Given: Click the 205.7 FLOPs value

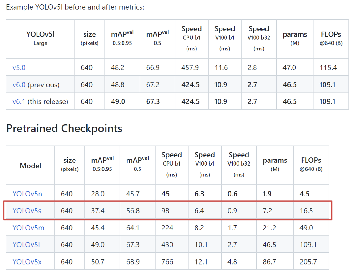Looking at the screenshot, I should click(308, 262).
